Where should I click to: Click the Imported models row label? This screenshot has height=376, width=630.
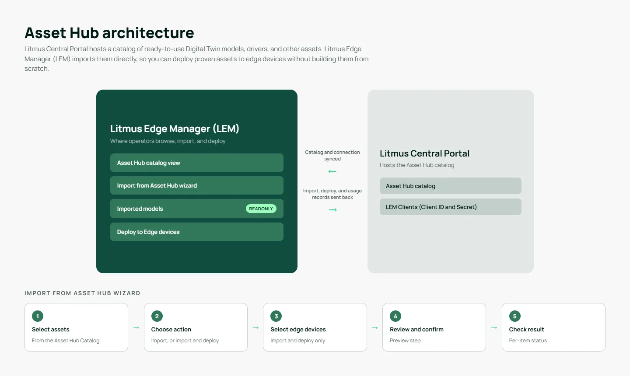[x=140, y=209]
